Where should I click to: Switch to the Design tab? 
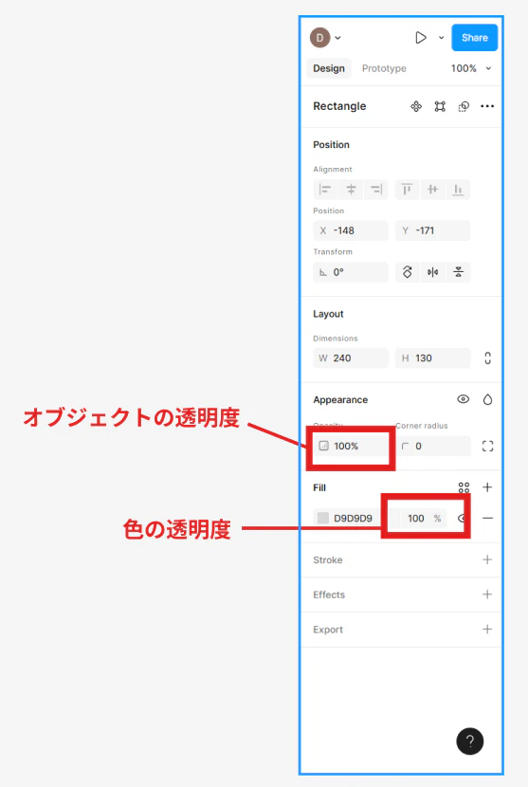329,68
